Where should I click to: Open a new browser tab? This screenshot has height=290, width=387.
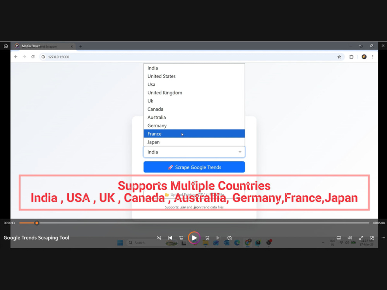pyautogui.click(x=80, y=46)
